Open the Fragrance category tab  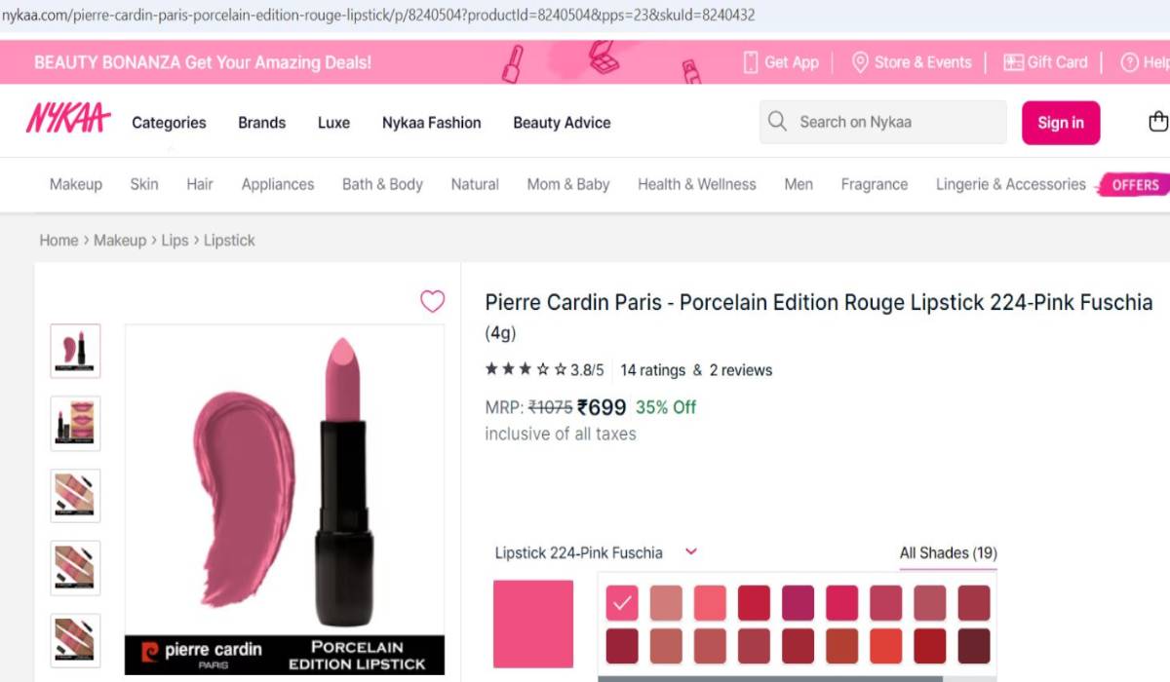coord(874,184)
